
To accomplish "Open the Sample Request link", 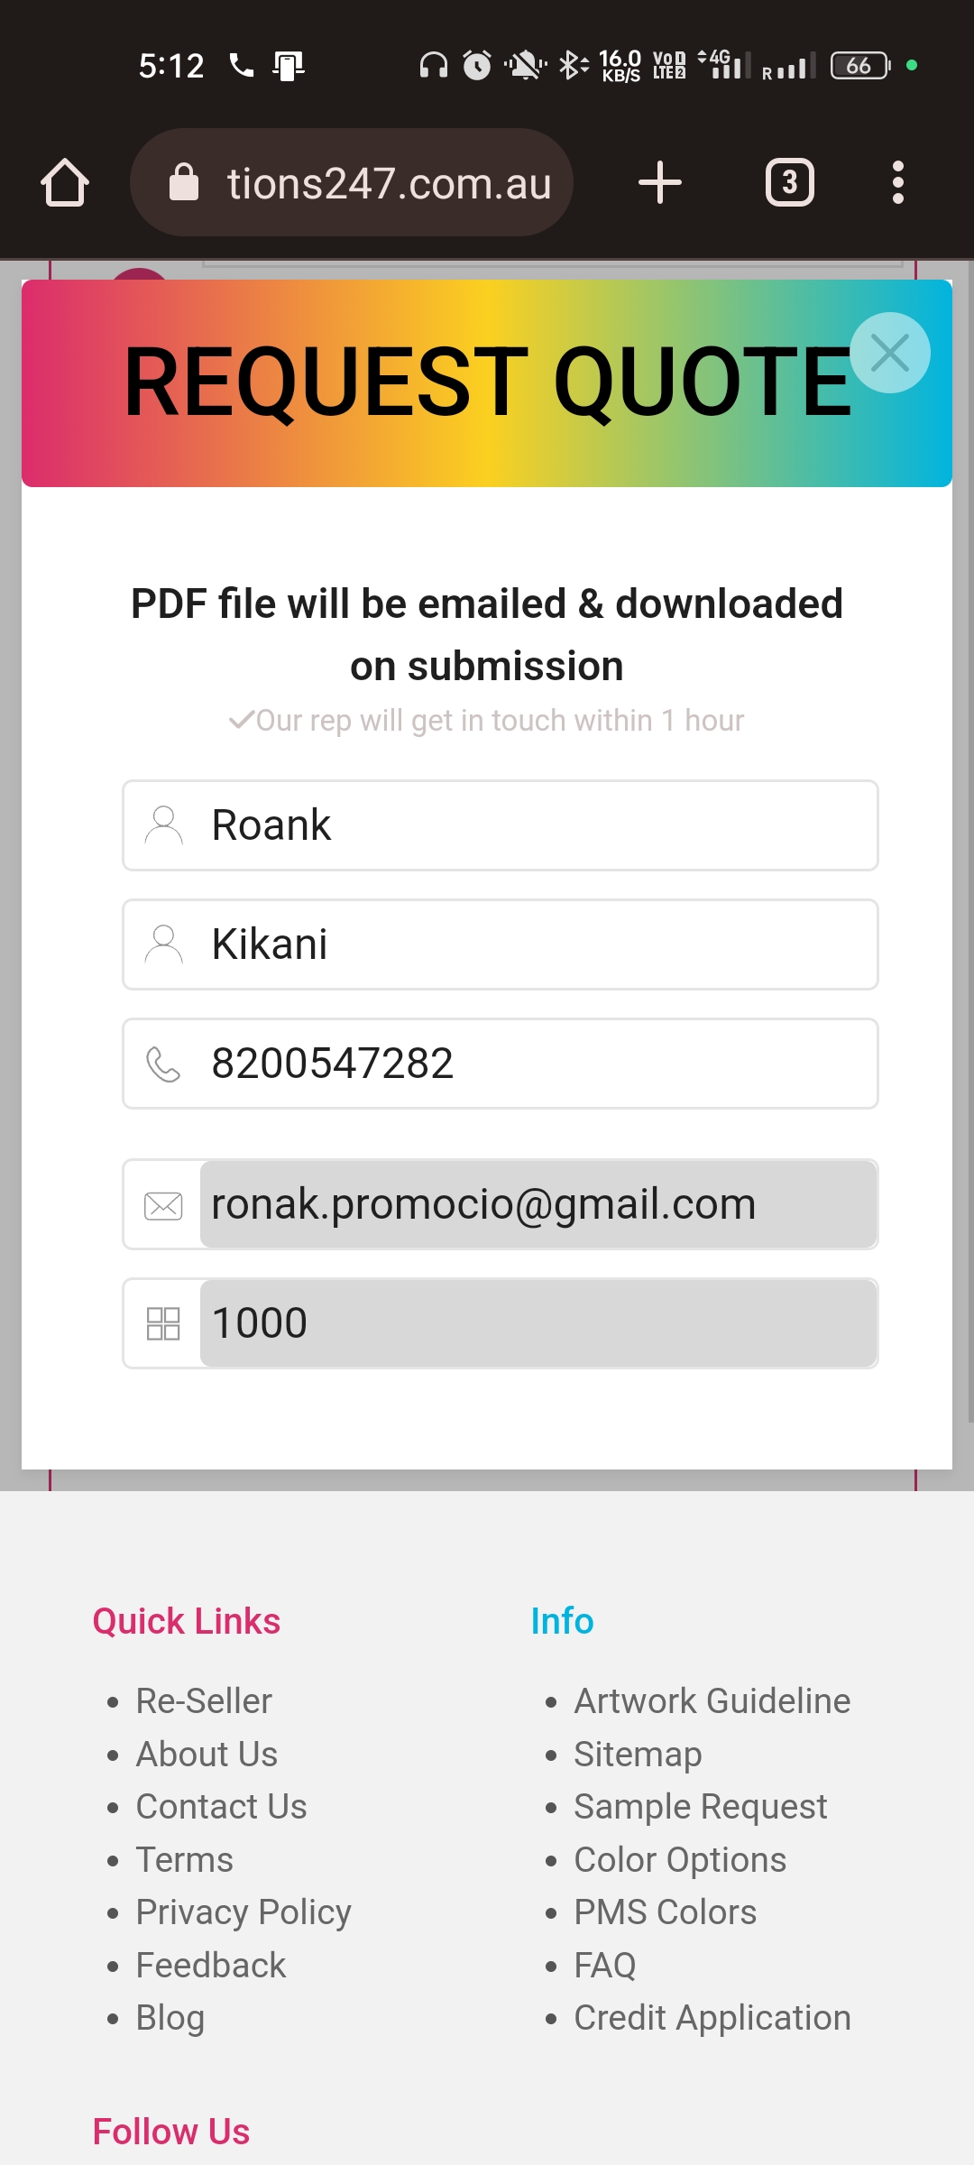I will [x=700, y=1806].
